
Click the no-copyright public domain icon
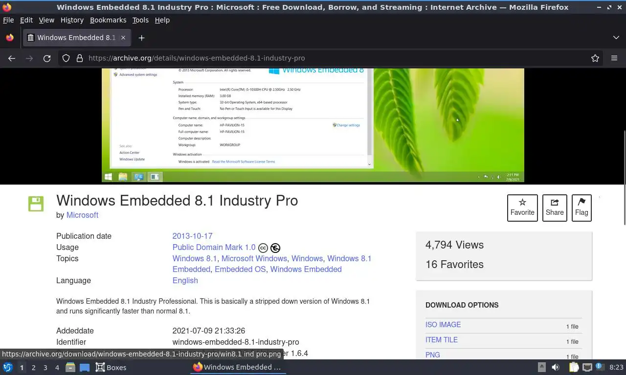[275, 248]
